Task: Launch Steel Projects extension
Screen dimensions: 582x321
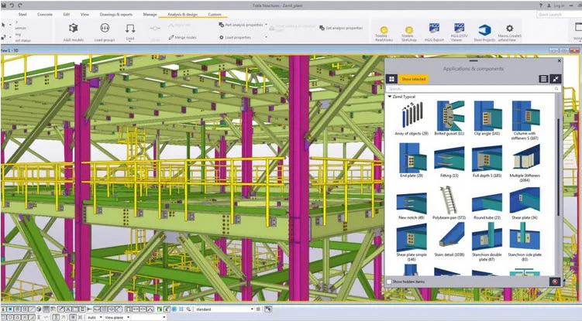Action: coord(484,32)
